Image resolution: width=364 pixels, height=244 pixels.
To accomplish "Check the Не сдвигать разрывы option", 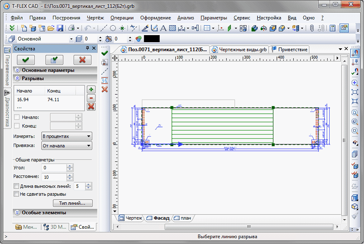I will (16, 194).
